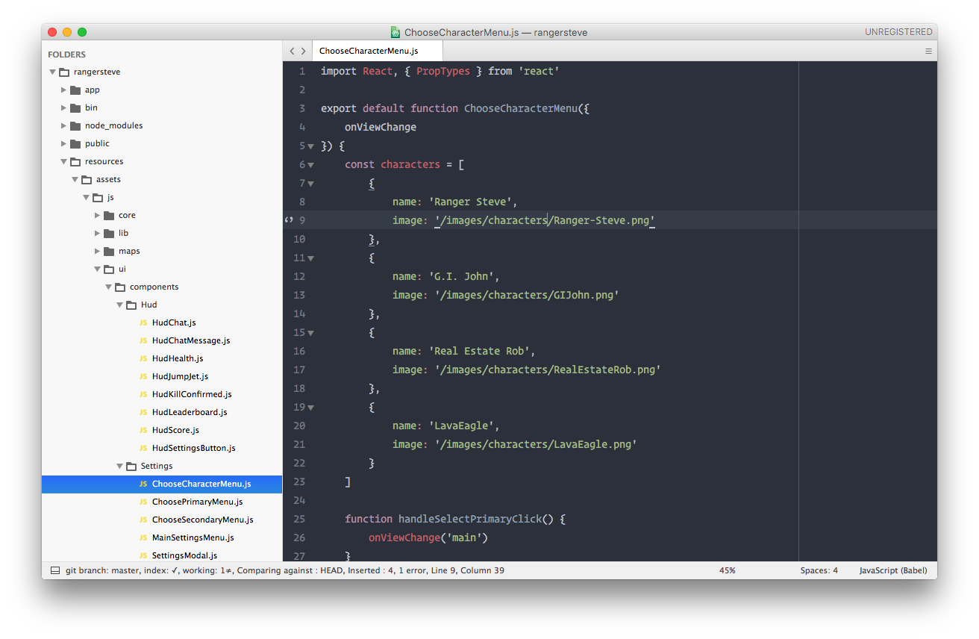Open HudLeaderboard.js in the file tree
The width and height of the screenshot is (979, 639).
coord(190,412)
